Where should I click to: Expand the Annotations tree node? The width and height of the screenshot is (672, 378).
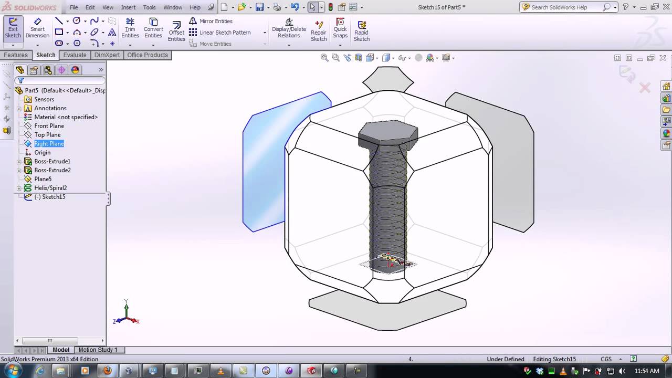19,109
